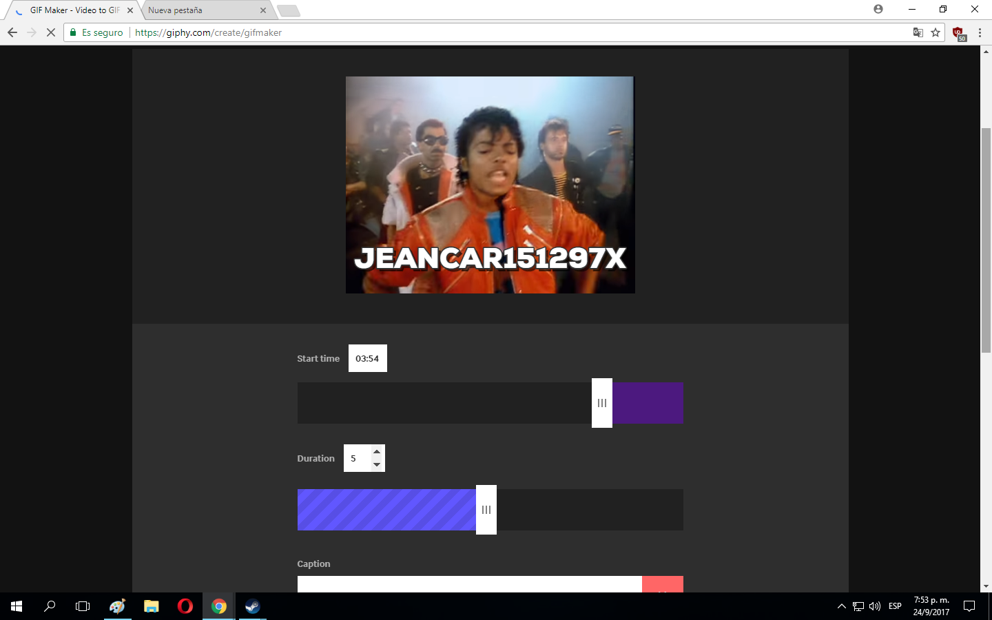Switch to GIF Maker tab
992x620 pixels.
tap(74, 10)
